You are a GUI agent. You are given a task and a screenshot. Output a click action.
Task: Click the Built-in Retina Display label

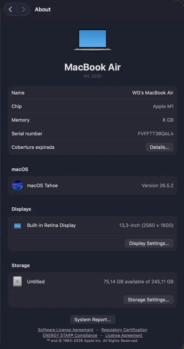[51, 225]
